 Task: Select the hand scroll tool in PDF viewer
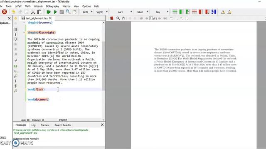(123, 18)
